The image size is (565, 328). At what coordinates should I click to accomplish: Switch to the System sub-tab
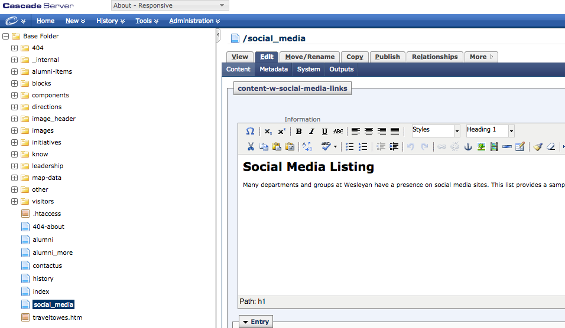click(x=309, y=69)
